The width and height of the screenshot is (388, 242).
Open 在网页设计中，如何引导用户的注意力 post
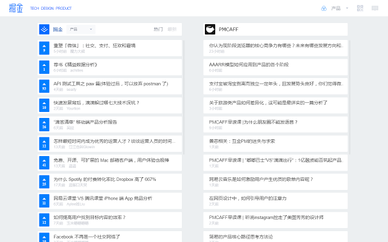[x=248, y=198]
